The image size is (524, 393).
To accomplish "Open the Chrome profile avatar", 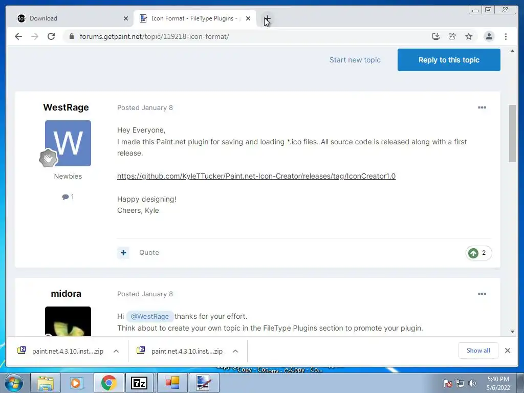I will pos(489,36).
